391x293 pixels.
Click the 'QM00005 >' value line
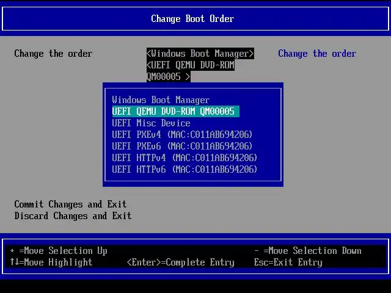(x=169, y=76)
